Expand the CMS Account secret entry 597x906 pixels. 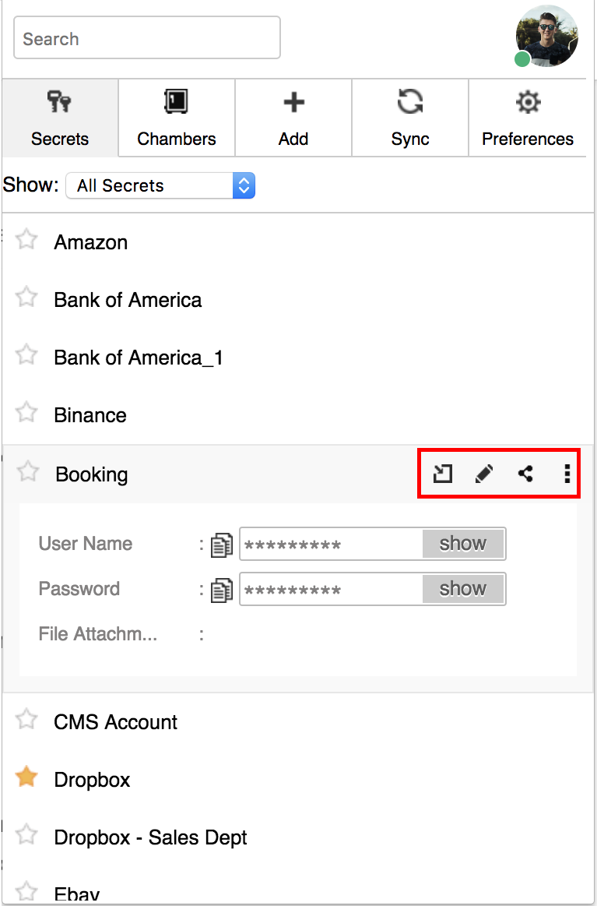click(x=115, y=722)
